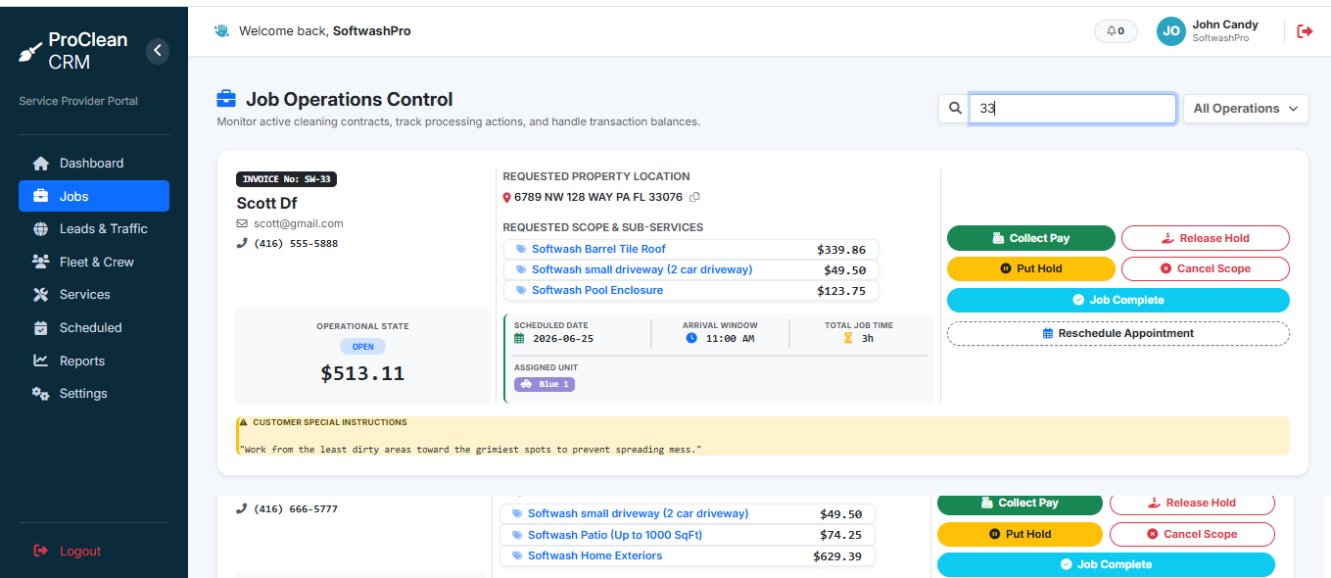Click the red location pin icon

506,198
